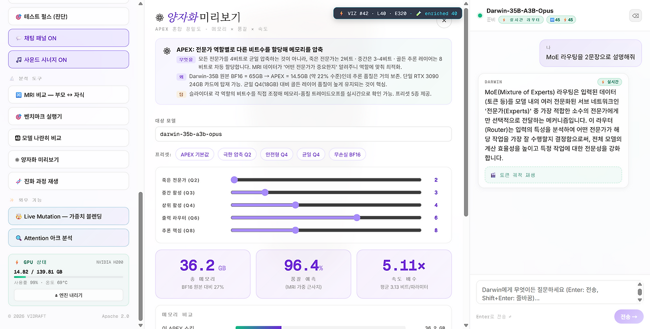Click the 전송 send button
Viewport: 650px width, 329px height.
pyautogui.click(x=629, y=316)
